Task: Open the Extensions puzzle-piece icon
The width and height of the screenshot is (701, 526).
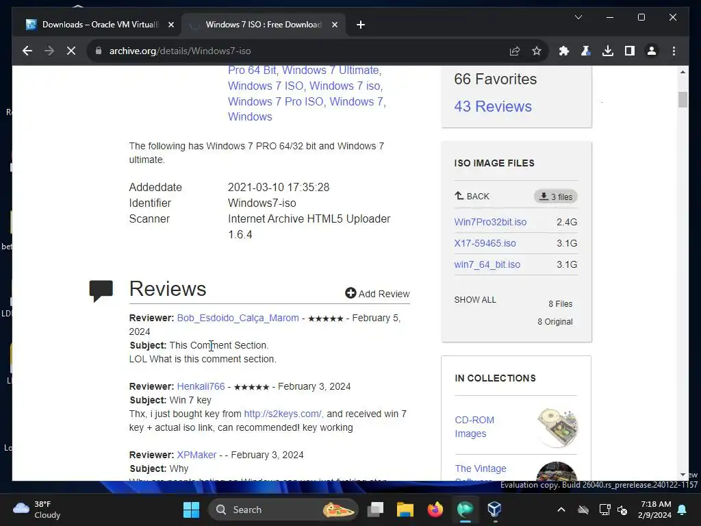Action: point(564,51)
